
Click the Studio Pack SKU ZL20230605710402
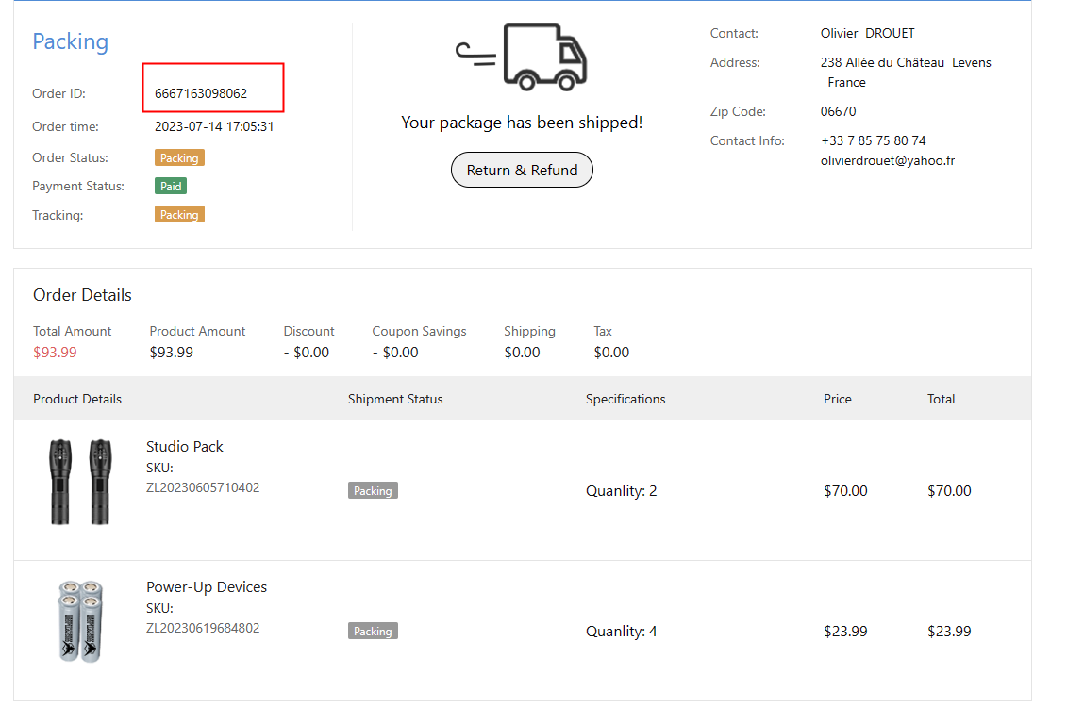click(203, 487)
